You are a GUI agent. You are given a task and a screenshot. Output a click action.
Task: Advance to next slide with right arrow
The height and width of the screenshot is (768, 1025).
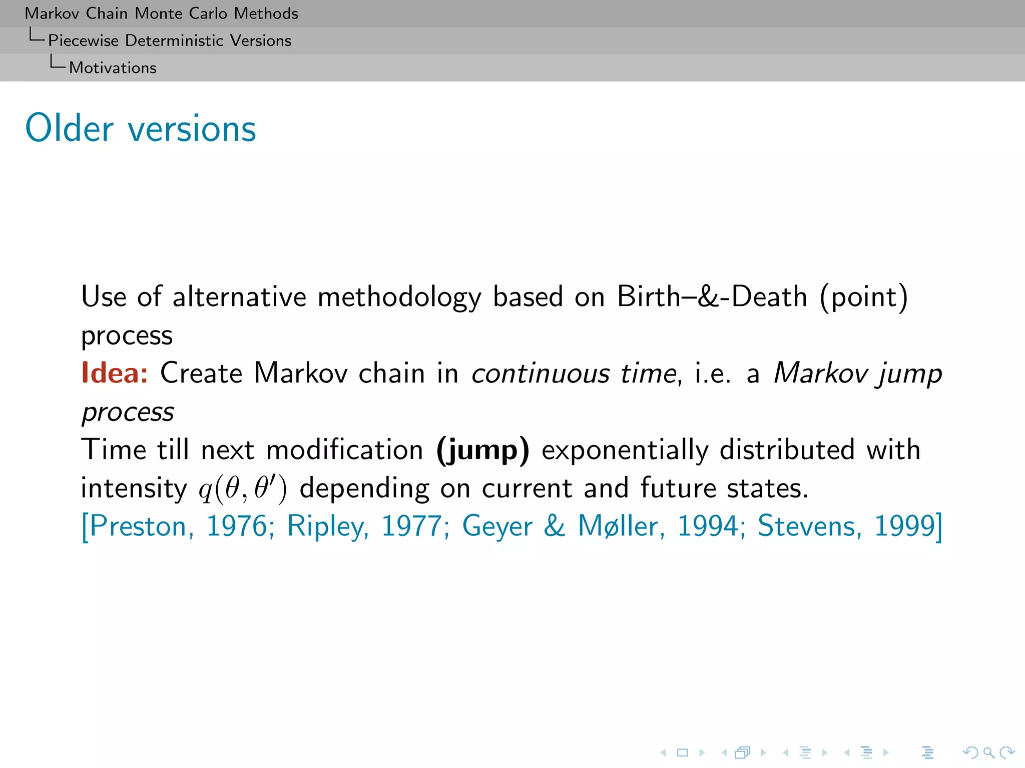click(x=702, y=752)
